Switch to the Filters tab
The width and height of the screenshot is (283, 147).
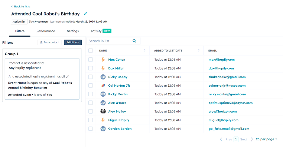[x=20, y=31]
